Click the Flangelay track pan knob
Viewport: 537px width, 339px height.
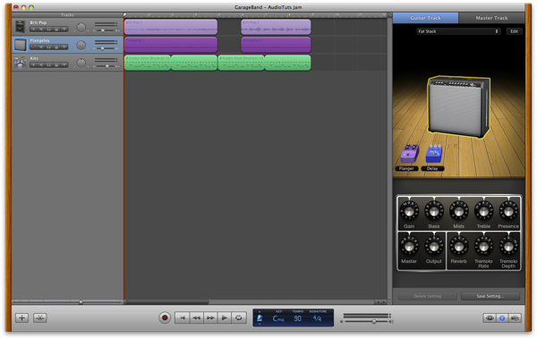click(81, 45)
